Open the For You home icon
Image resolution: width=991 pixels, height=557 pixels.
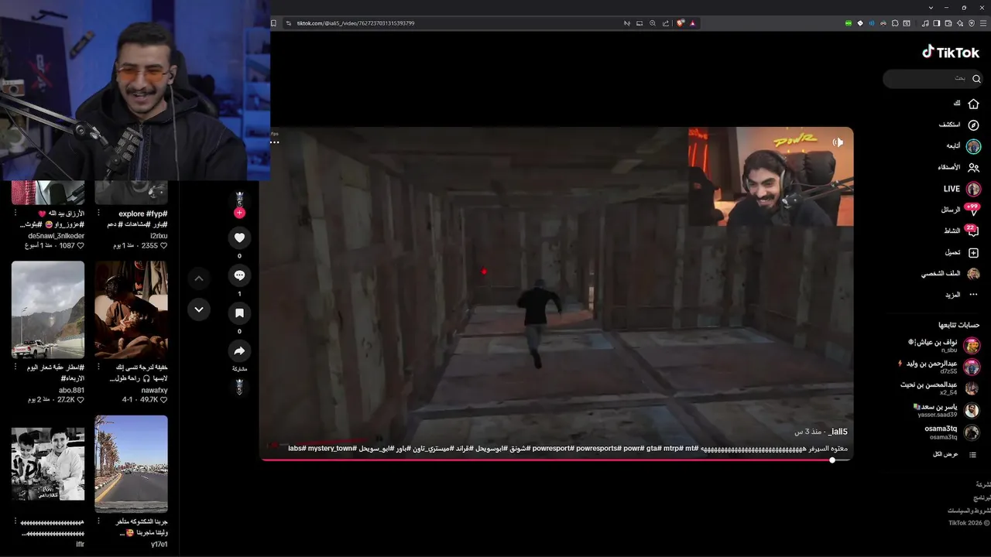tap(973, 104)
